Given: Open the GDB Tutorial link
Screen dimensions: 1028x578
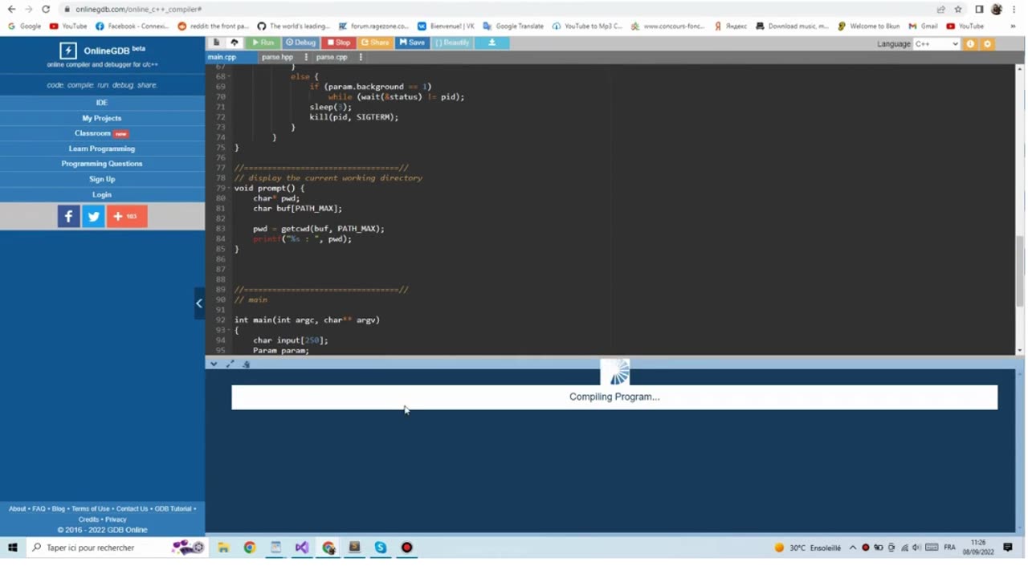Looking at the screenshot, I should pos(173,509).
